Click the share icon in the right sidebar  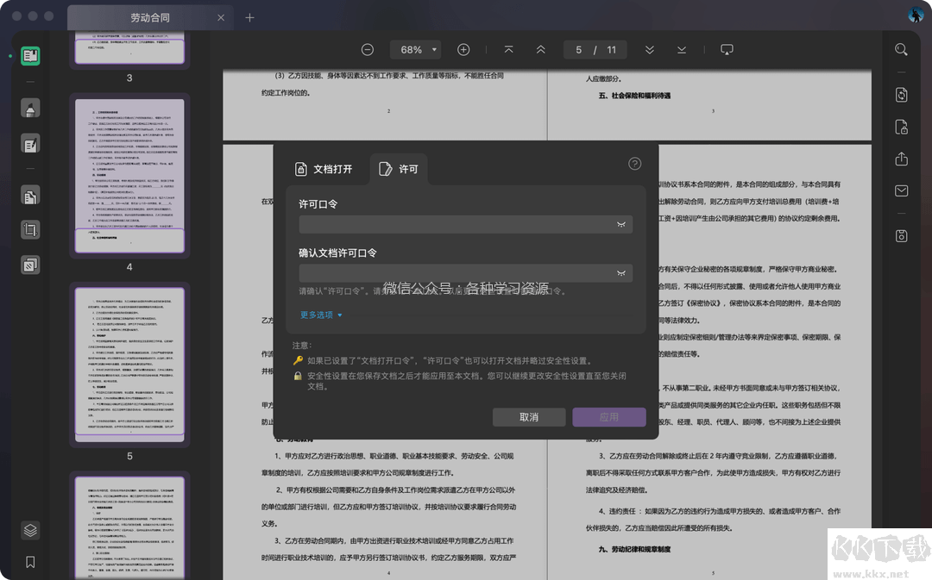click(x=901, y=159)
